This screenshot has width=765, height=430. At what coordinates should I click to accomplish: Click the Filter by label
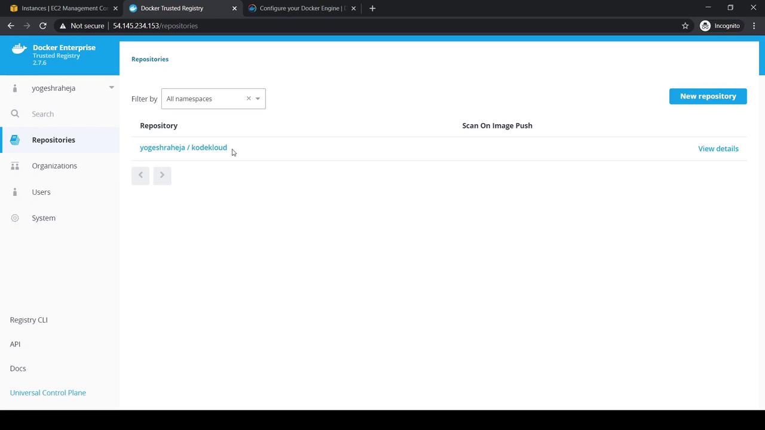pyautogui.click(x=144, y=99)
